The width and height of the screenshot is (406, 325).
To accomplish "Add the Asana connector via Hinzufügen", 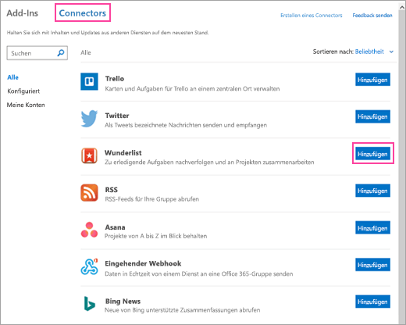I will click(372, 227).
